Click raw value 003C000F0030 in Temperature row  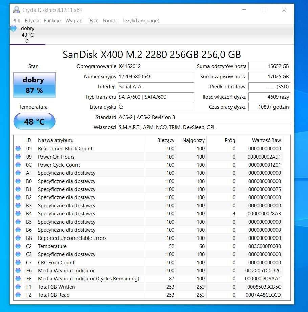pyautogui.click(x=264, y=246)
